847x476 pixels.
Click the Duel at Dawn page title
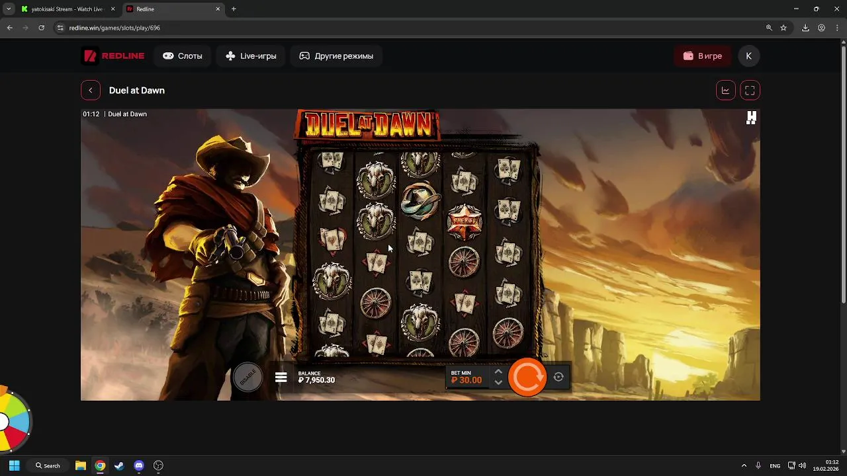[137, 91]
